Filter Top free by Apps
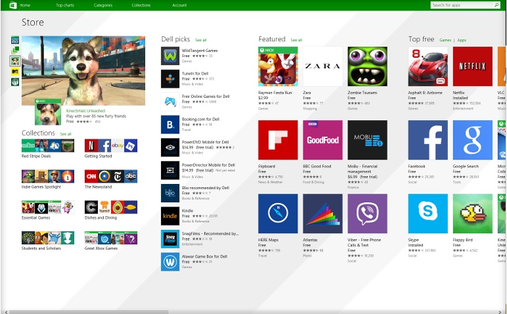 (x=462, y=40)
